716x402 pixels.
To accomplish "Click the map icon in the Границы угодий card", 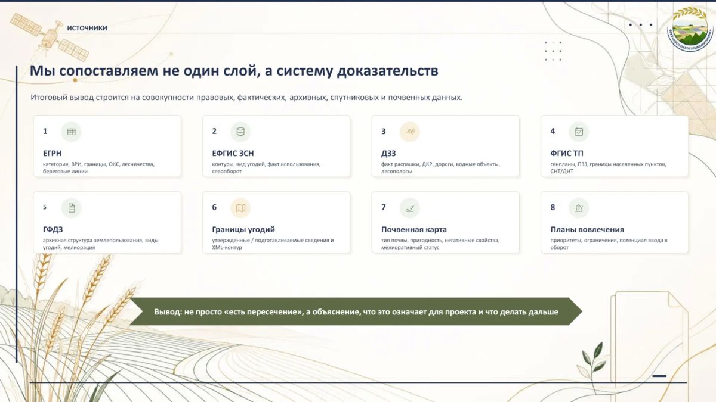I will [x=240, y=208].
